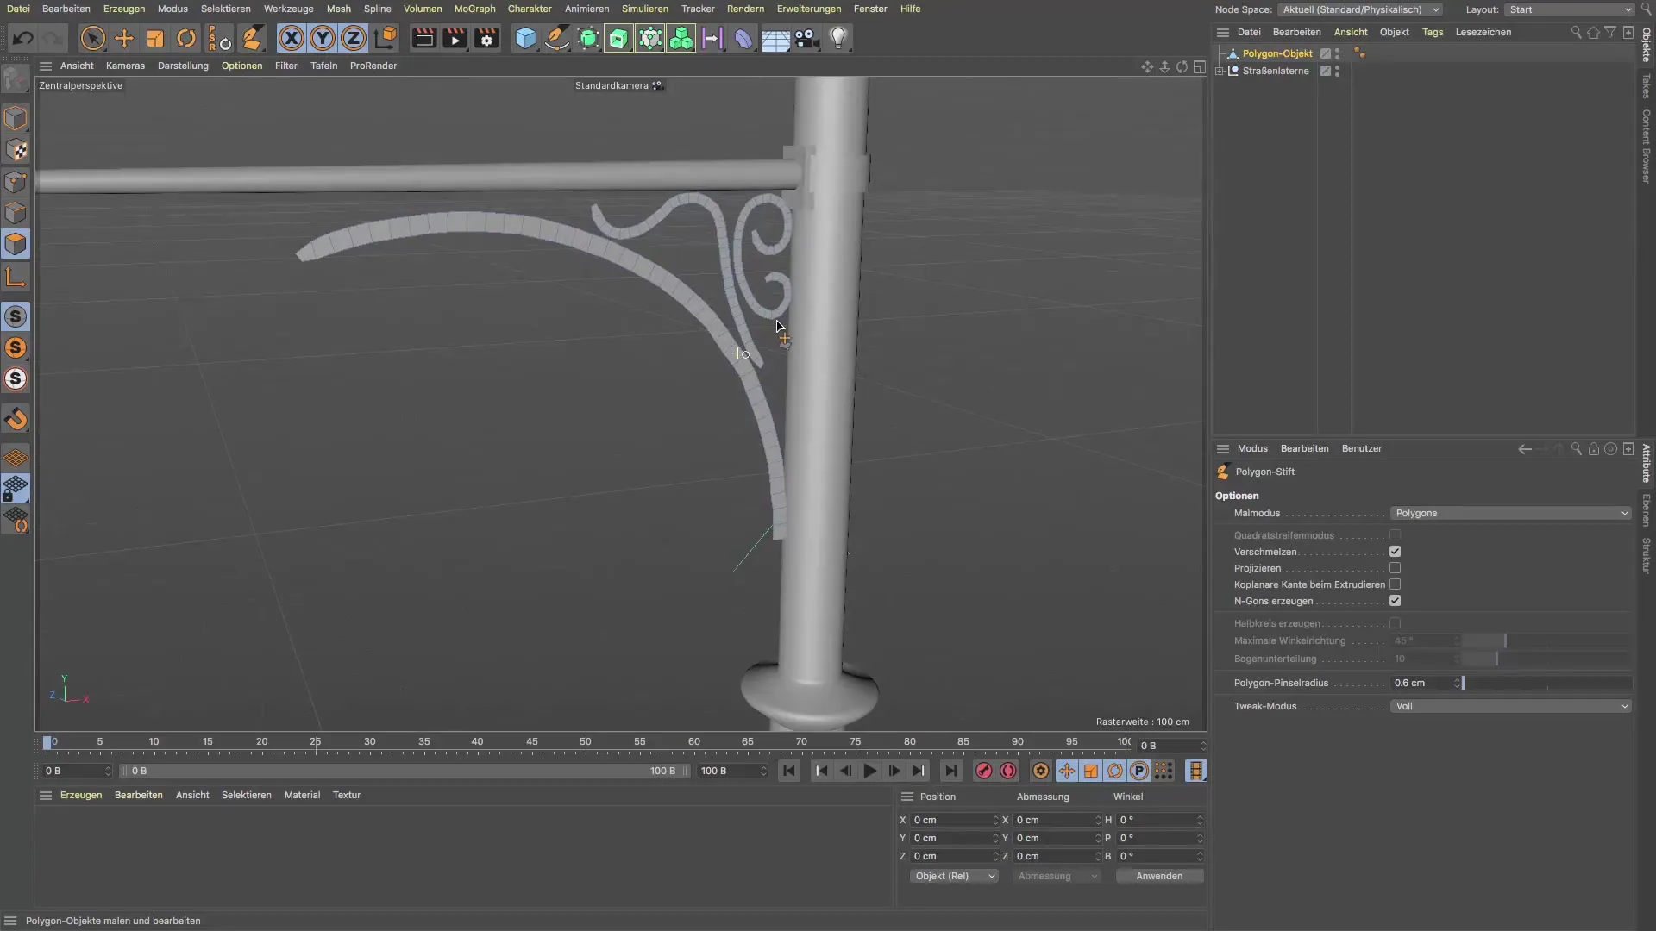Toggle snapping S icon
This screenshot has height=931, width=1656.
[x=16, y=316]
